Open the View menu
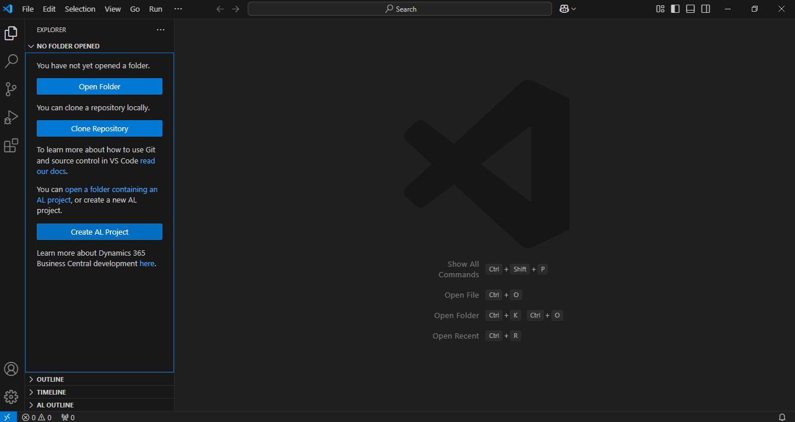Image resolution: width=795 pixels, height=422 pixels. pos(113,9)
